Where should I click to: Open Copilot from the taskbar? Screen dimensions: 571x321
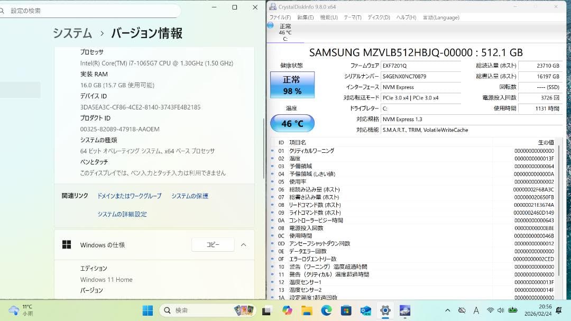coord(289,310)
